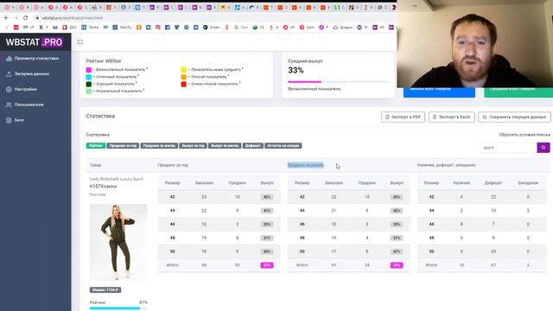Image resolution: width=553 pixels, height=311 pixels.
Task: Sort by Продажи за месяц chip
Action: point(159,146)
